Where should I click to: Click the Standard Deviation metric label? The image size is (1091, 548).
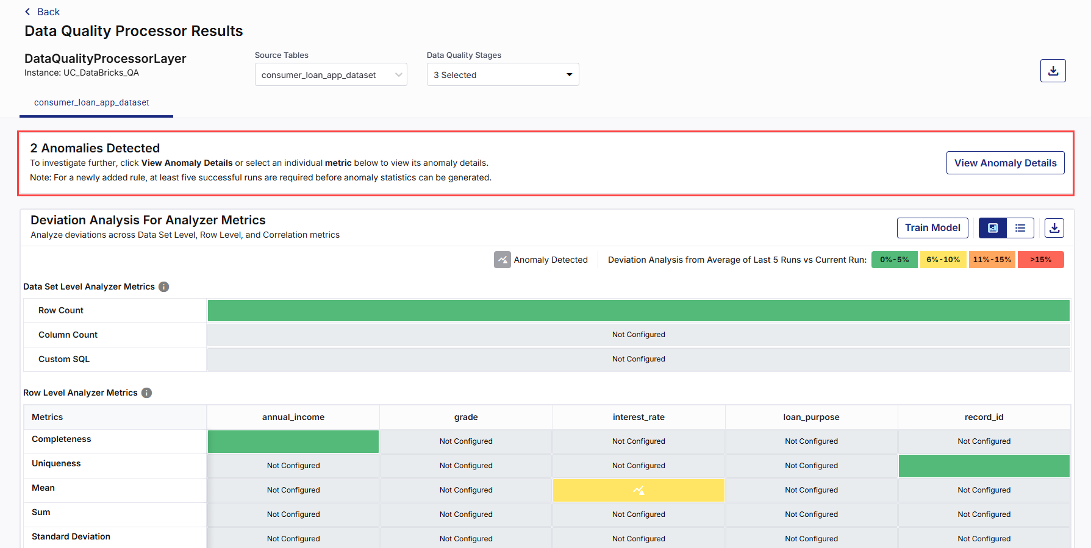pyautogui.click(x=71, y=536)
